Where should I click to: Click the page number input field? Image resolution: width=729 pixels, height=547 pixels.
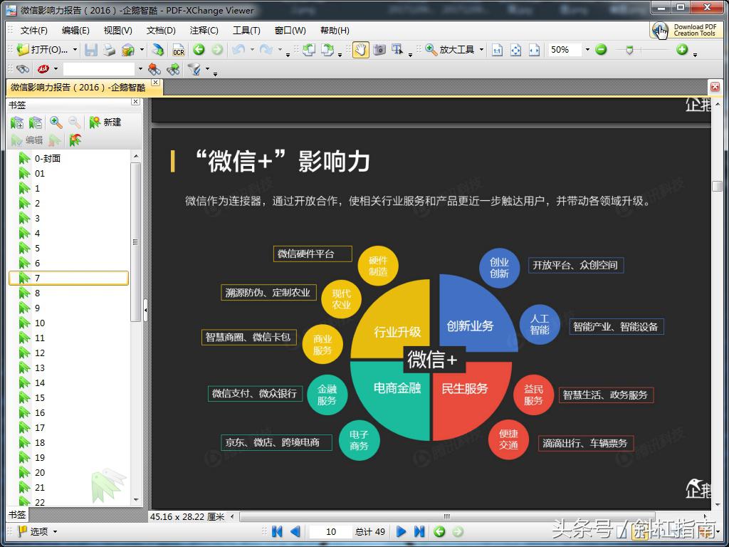[x=331, y=531]
